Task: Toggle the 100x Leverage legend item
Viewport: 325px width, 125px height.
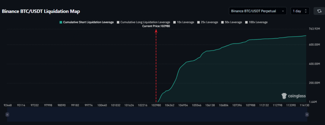Action: click(x=256, y=22)
